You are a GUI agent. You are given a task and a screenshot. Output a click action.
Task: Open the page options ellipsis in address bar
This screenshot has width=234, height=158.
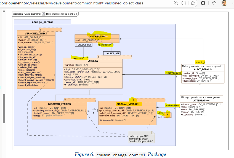[x=184, y=3]
